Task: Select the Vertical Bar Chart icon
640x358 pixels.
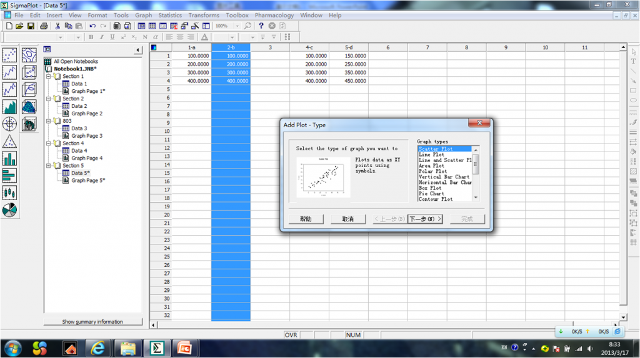Action: 9,158
